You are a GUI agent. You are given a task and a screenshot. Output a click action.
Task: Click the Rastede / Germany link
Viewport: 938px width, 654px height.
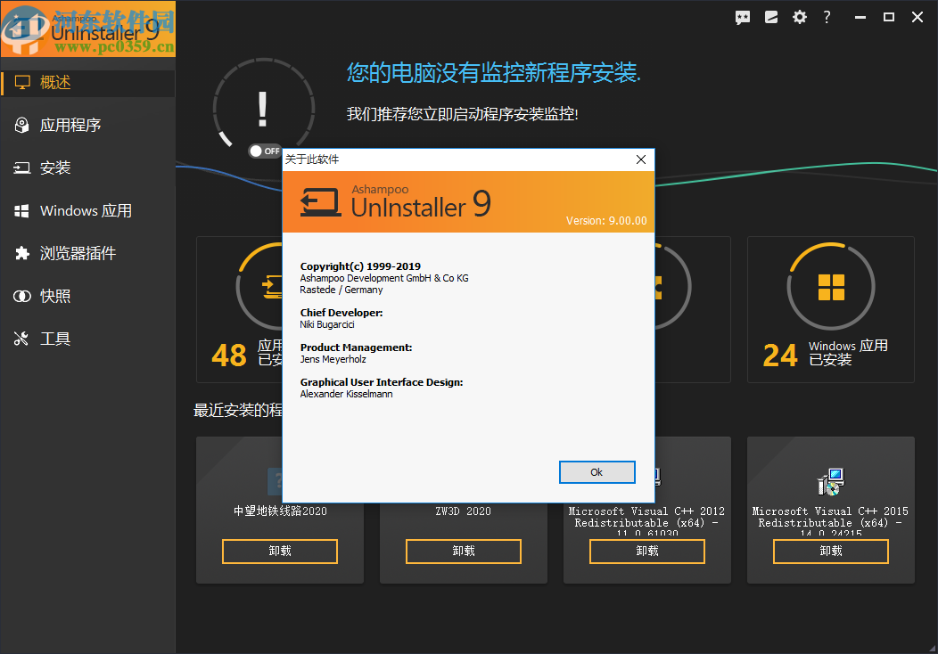point(341,289)
